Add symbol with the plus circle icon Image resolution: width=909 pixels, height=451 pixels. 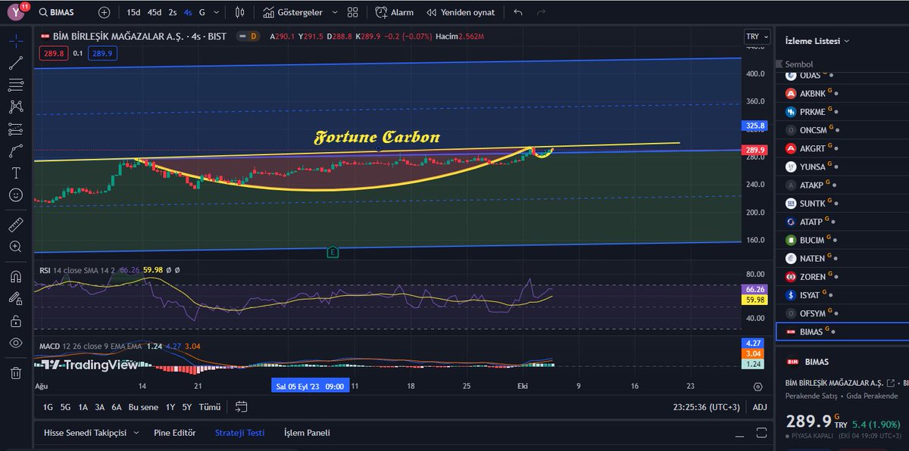[x=104, y=12]
